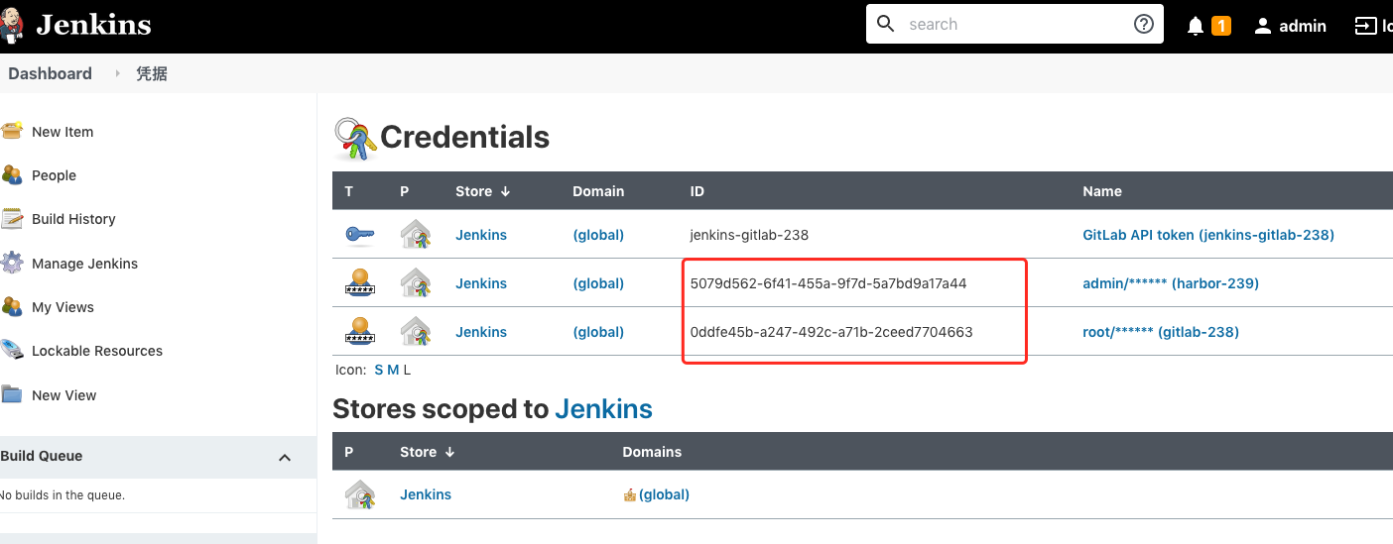Open Lockable Resources
Viewport: 1393px width, 544px height.
pos(97,351)
